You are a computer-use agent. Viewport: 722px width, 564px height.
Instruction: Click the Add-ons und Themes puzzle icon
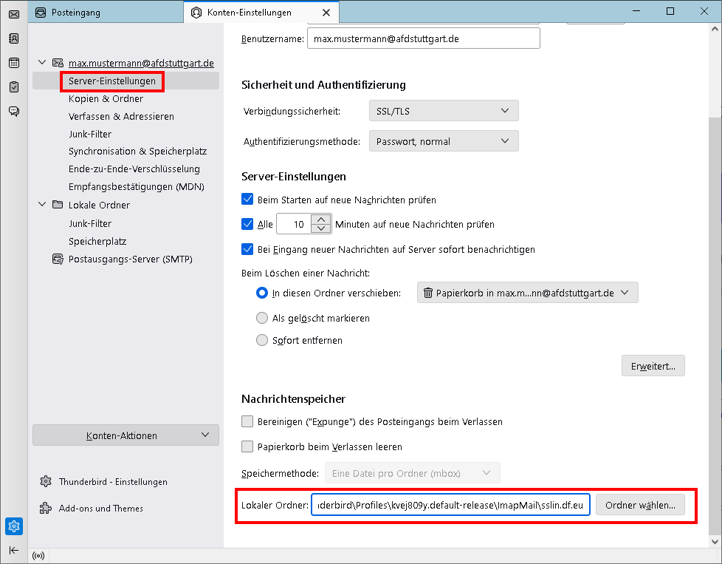point(46,509)
